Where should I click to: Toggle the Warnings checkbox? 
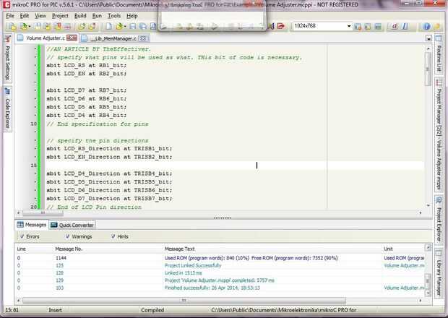tap(68, 236)
